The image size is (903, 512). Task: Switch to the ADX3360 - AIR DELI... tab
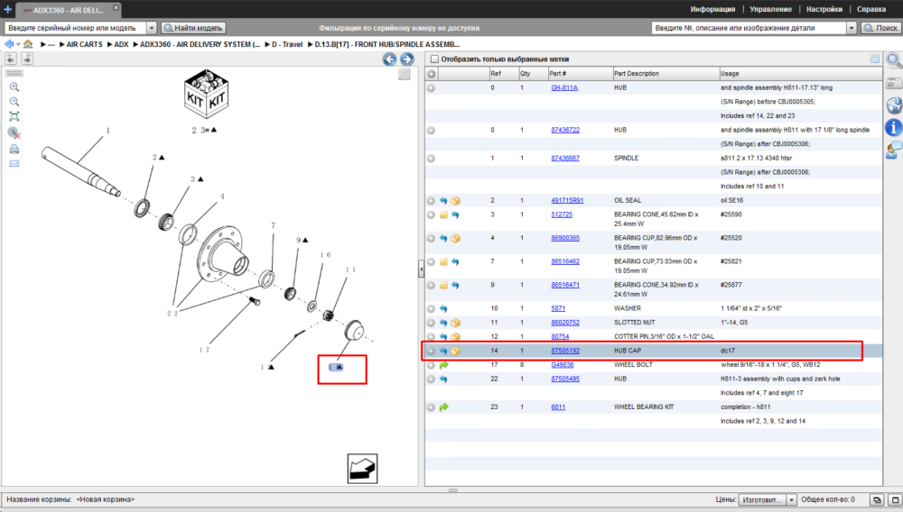(68, 10)
